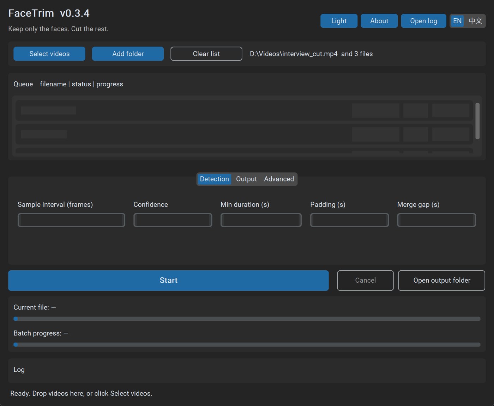Select the first queue row
Screen dimensions: 494x406
point(244,110)
